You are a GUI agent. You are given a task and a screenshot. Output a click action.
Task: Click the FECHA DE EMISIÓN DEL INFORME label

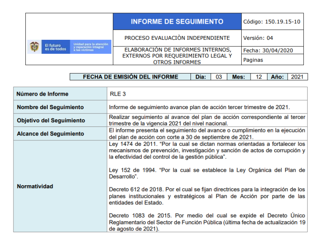tap(130, 77)
